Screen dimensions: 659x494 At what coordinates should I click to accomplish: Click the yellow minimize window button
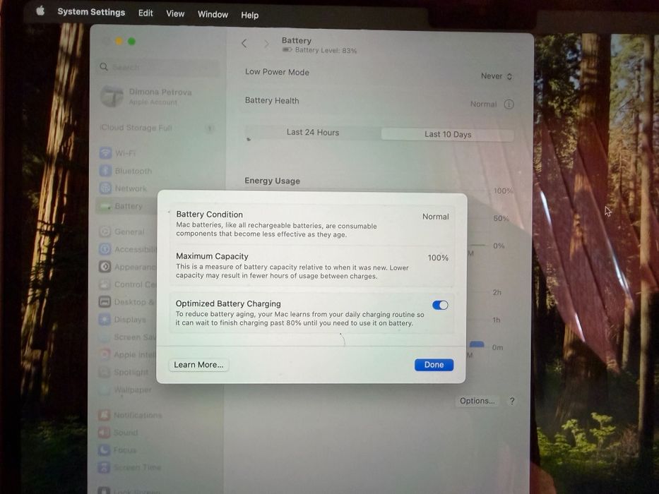(x=119, y=41)
